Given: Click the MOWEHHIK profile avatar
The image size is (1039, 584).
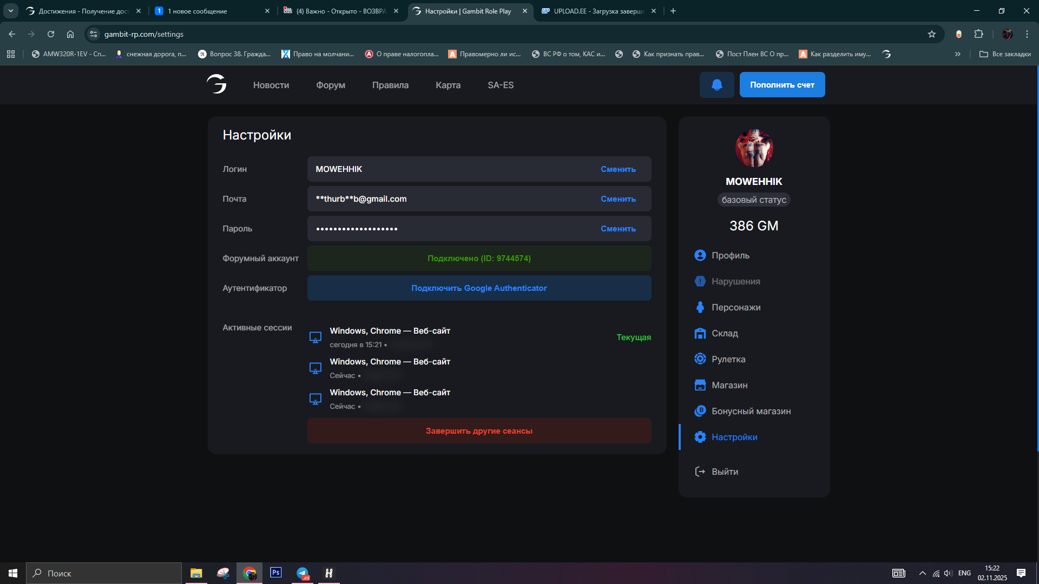Looking at the screenshot, I should pos(754,148).
